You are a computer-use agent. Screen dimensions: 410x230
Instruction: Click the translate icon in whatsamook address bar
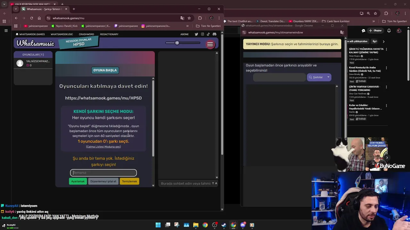click(182, 18)
